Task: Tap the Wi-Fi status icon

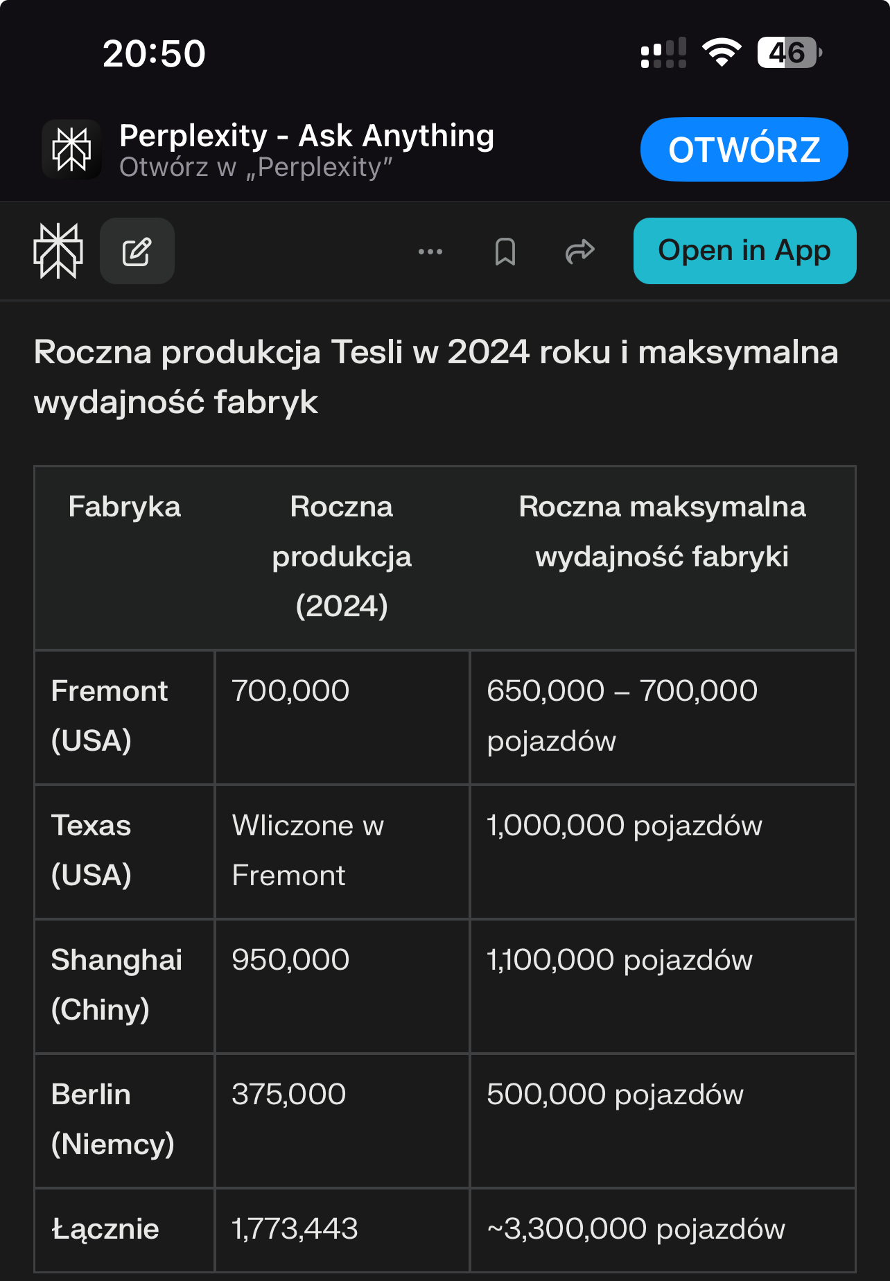Action: pyautogui.click(x=722, y=53)
